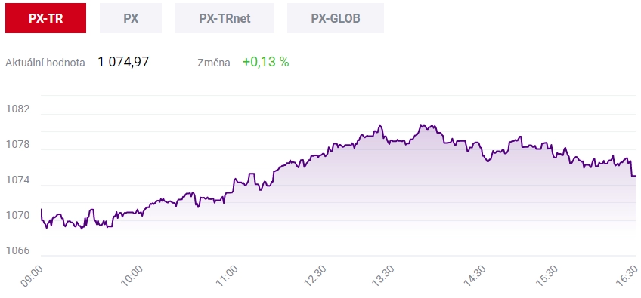Click the Aktuální hodnota label
The image size is (641, 298).
tap(45, 63)
